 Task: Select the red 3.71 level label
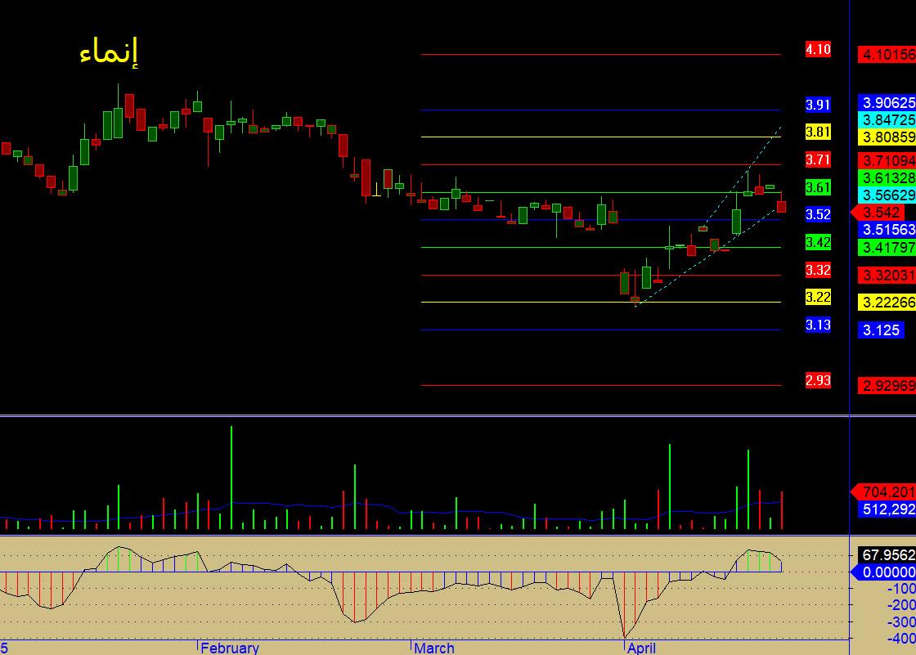click(818, 159)
